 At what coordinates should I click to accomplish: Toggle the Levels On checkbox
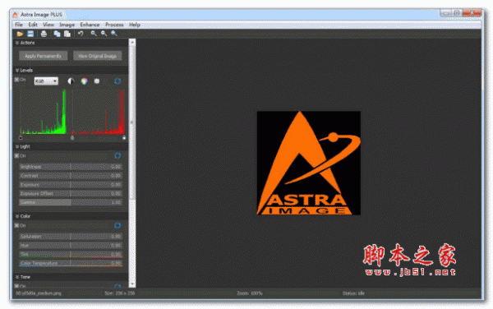click(16, 80)
